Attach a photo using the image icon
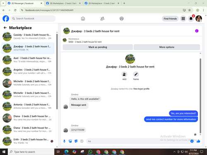This screenshot has height=155, width=207. tap(70, 141)
